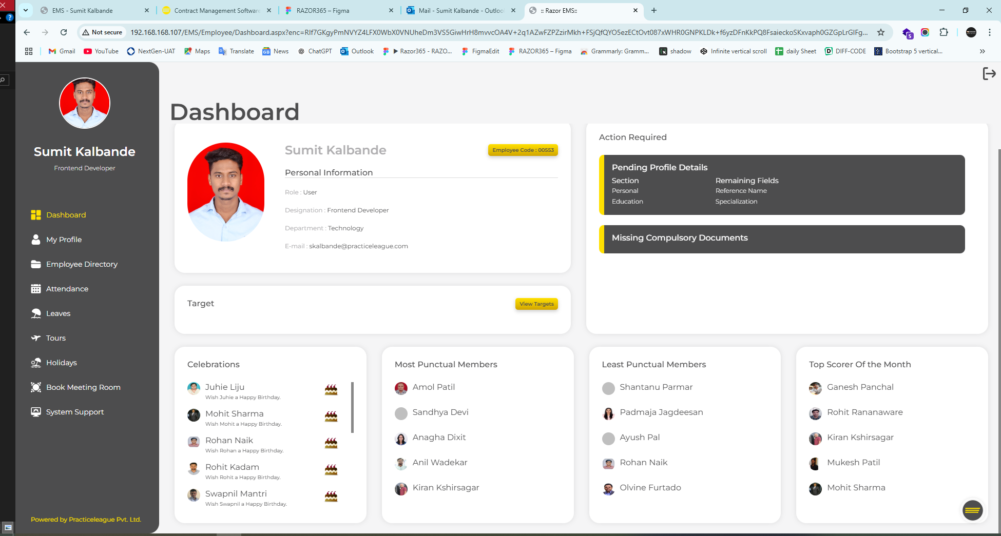Click the birthday cake icon for Juhie Liju

click(331, 390)
